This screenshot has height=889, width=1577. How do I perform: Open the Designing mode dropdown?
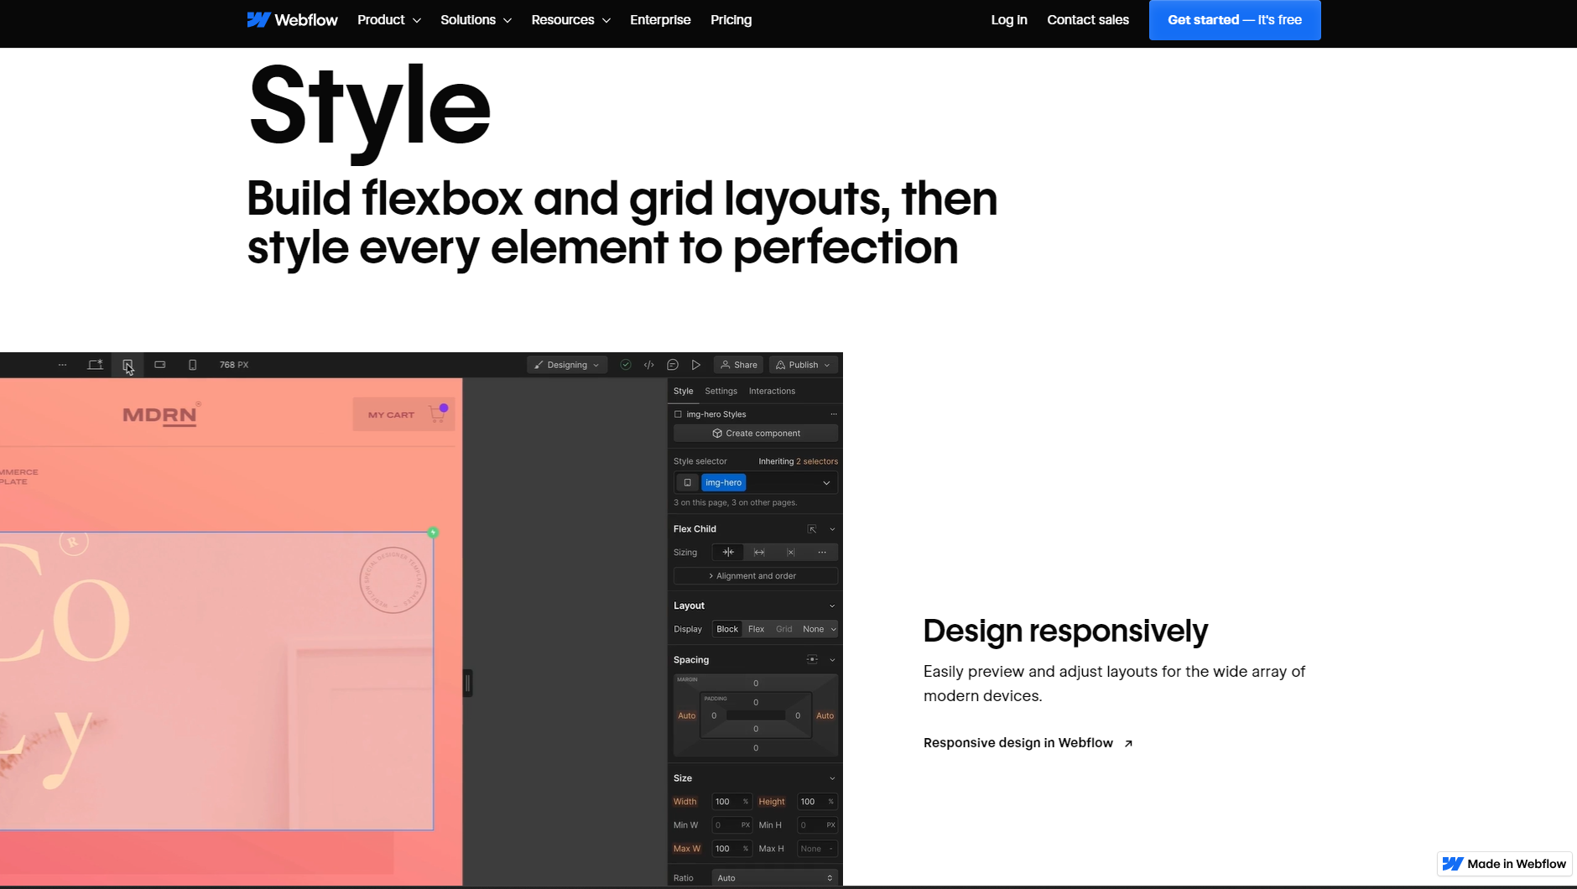[567, 364]
